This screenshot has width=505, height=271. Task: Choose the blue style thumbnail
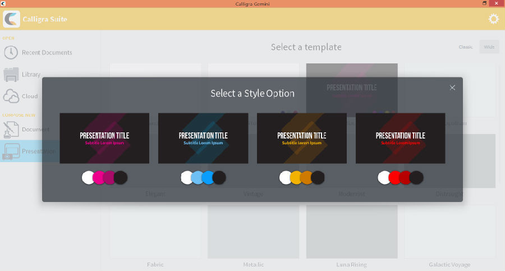[203, 138]
